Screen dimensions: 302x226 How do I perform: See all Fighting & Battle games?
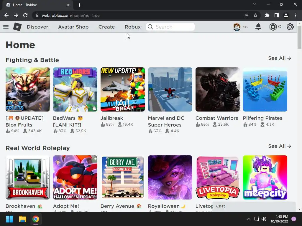tap(280, 58)
